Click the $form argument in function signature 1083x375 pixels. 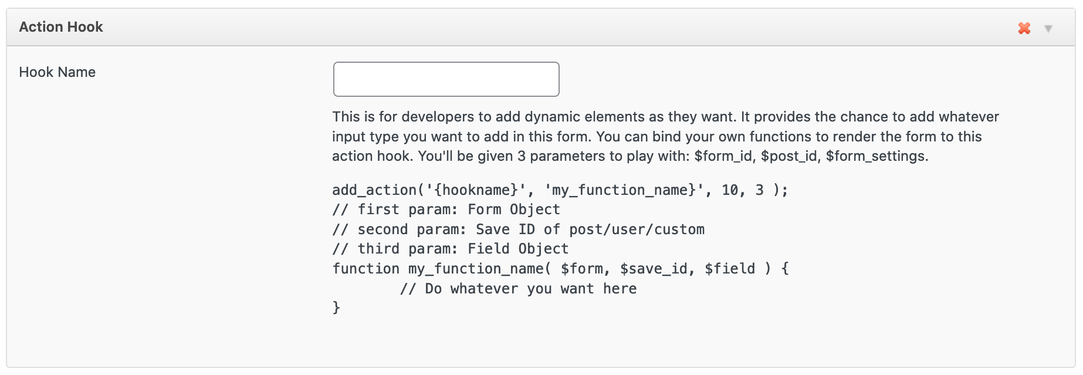(x=581, y=269)
